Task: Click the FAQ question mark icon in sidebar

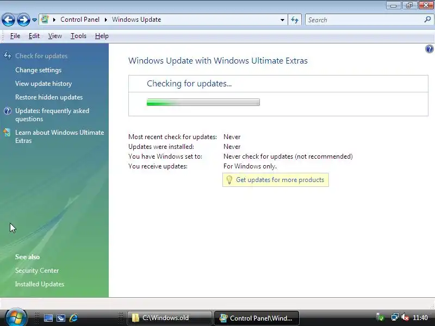Action: (x=8, y=111)
